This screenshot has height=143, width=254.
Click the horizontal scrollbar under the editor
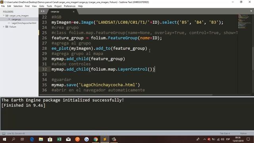(x=126, y=95)
